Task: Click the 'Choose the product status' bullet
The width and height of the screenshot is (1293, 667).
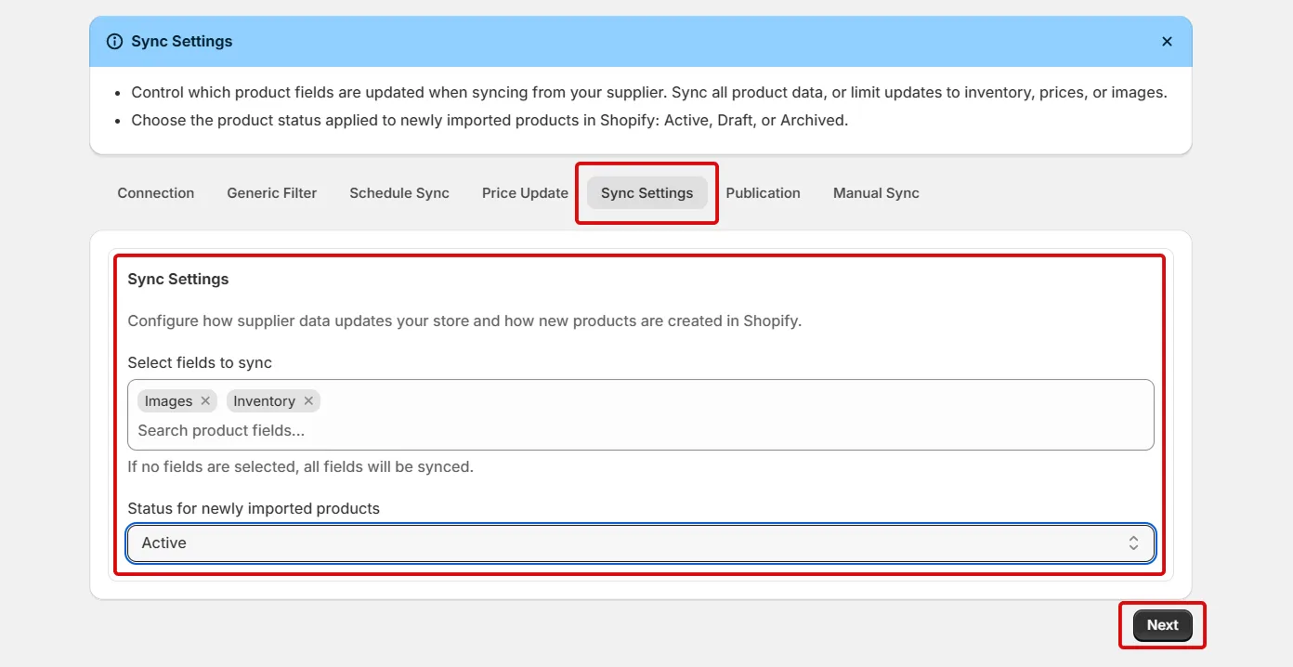Action: tap(490, 121)
